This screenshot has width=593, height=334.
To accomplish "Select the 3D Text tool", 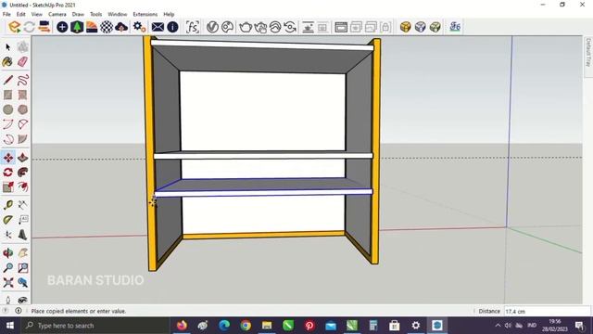I will point(22,235).
